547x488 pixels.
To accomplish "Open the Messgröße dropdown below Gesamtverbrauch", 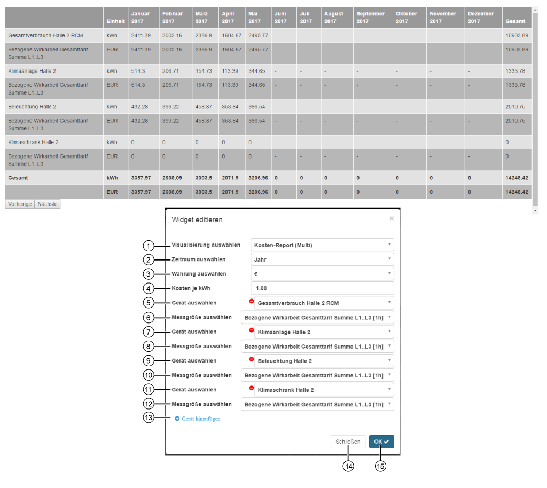I will tap(388, 317).
